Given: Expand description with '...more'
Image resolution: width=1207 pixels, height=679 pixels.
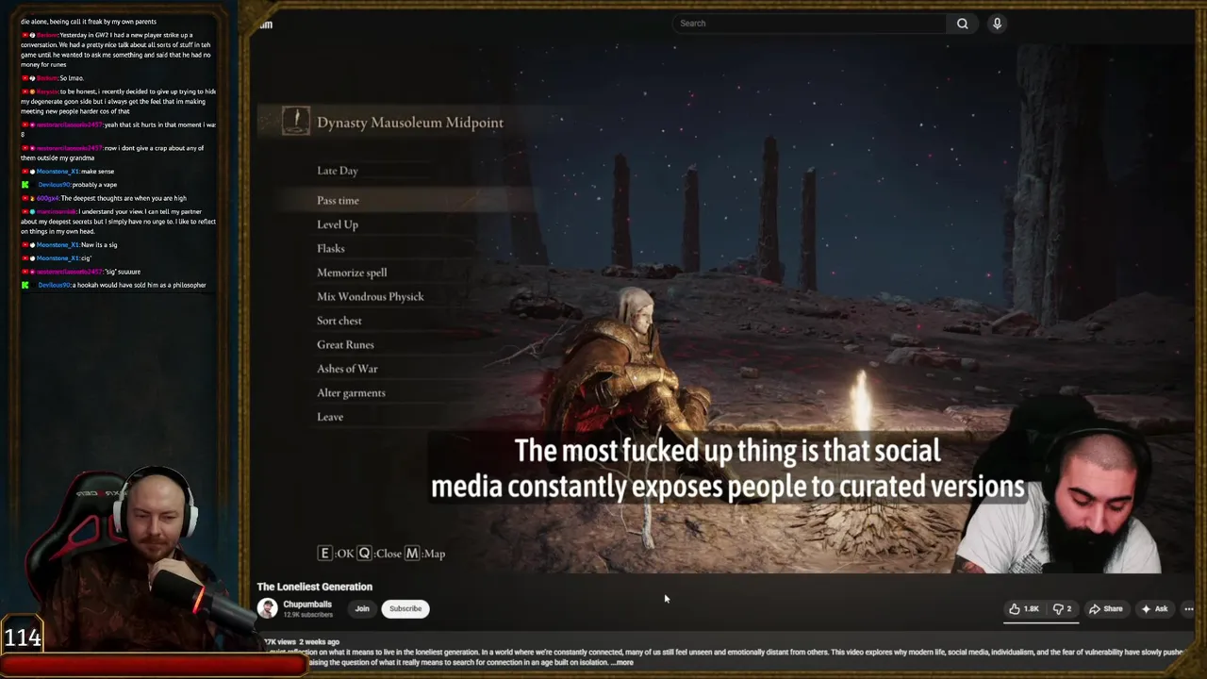Looking at the screenshot, I should coord(622,662).
